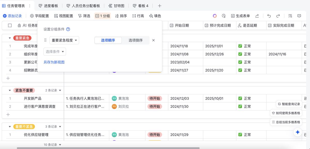310x149 pixels.
Task: Click the 添加记录 button
Action: click(12, 16)
